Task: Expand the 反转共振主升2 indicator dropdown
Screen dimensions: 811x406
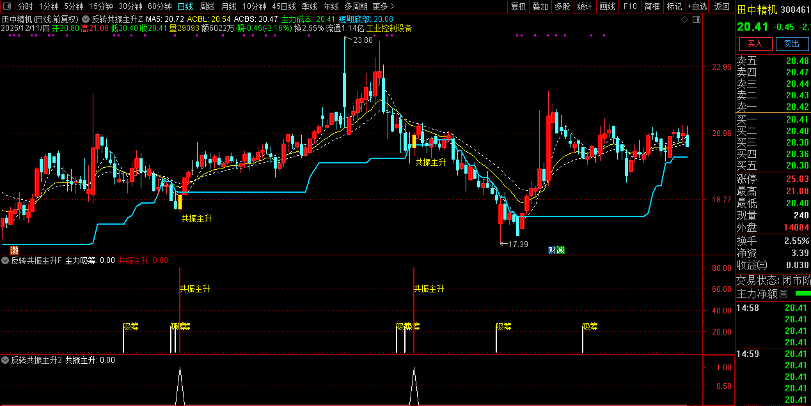Action: tap(6, 360)
